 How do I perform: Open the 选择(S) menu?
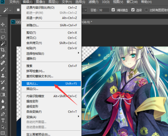point(80,2)
